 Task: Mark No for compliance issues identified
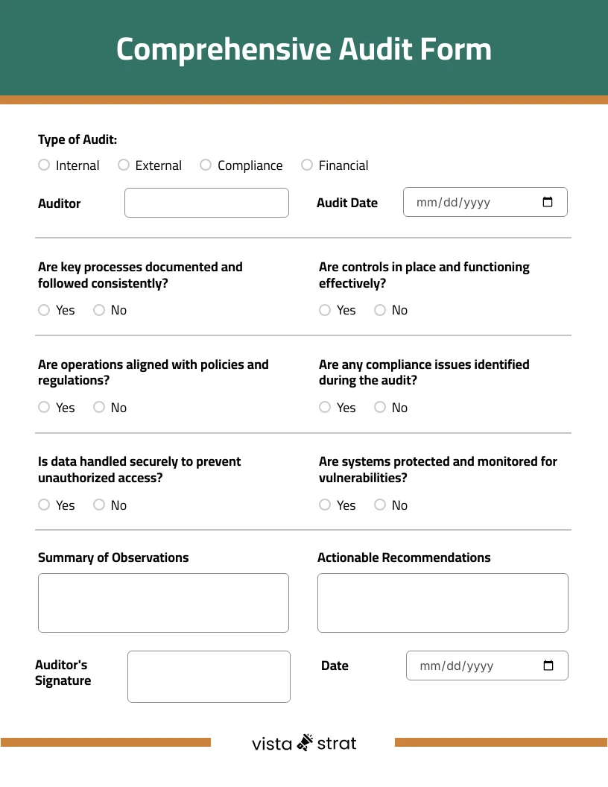click(x=380, y=407)
